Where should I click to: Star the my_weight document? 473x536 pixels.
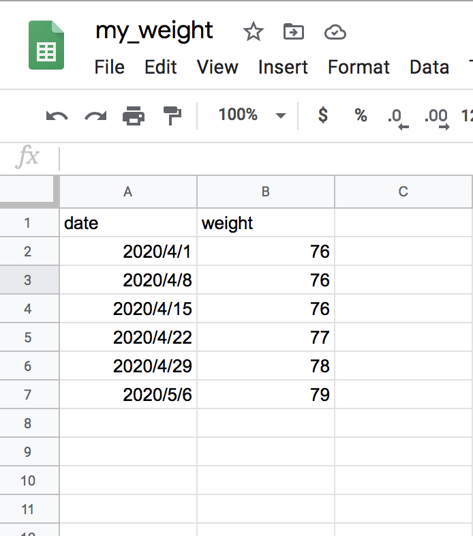(254, 31)
